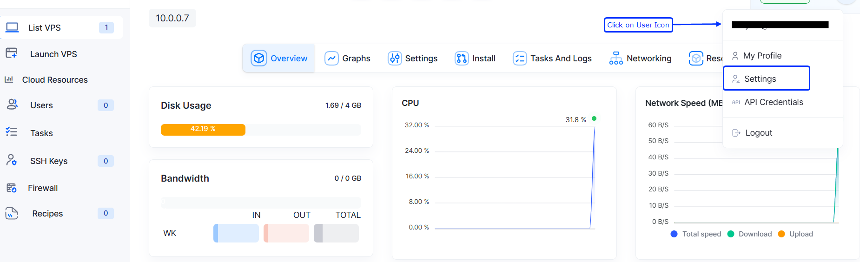Open My Profile link in menu
The height and width of the screenshot is (262, 860).
tap(762, 56)
